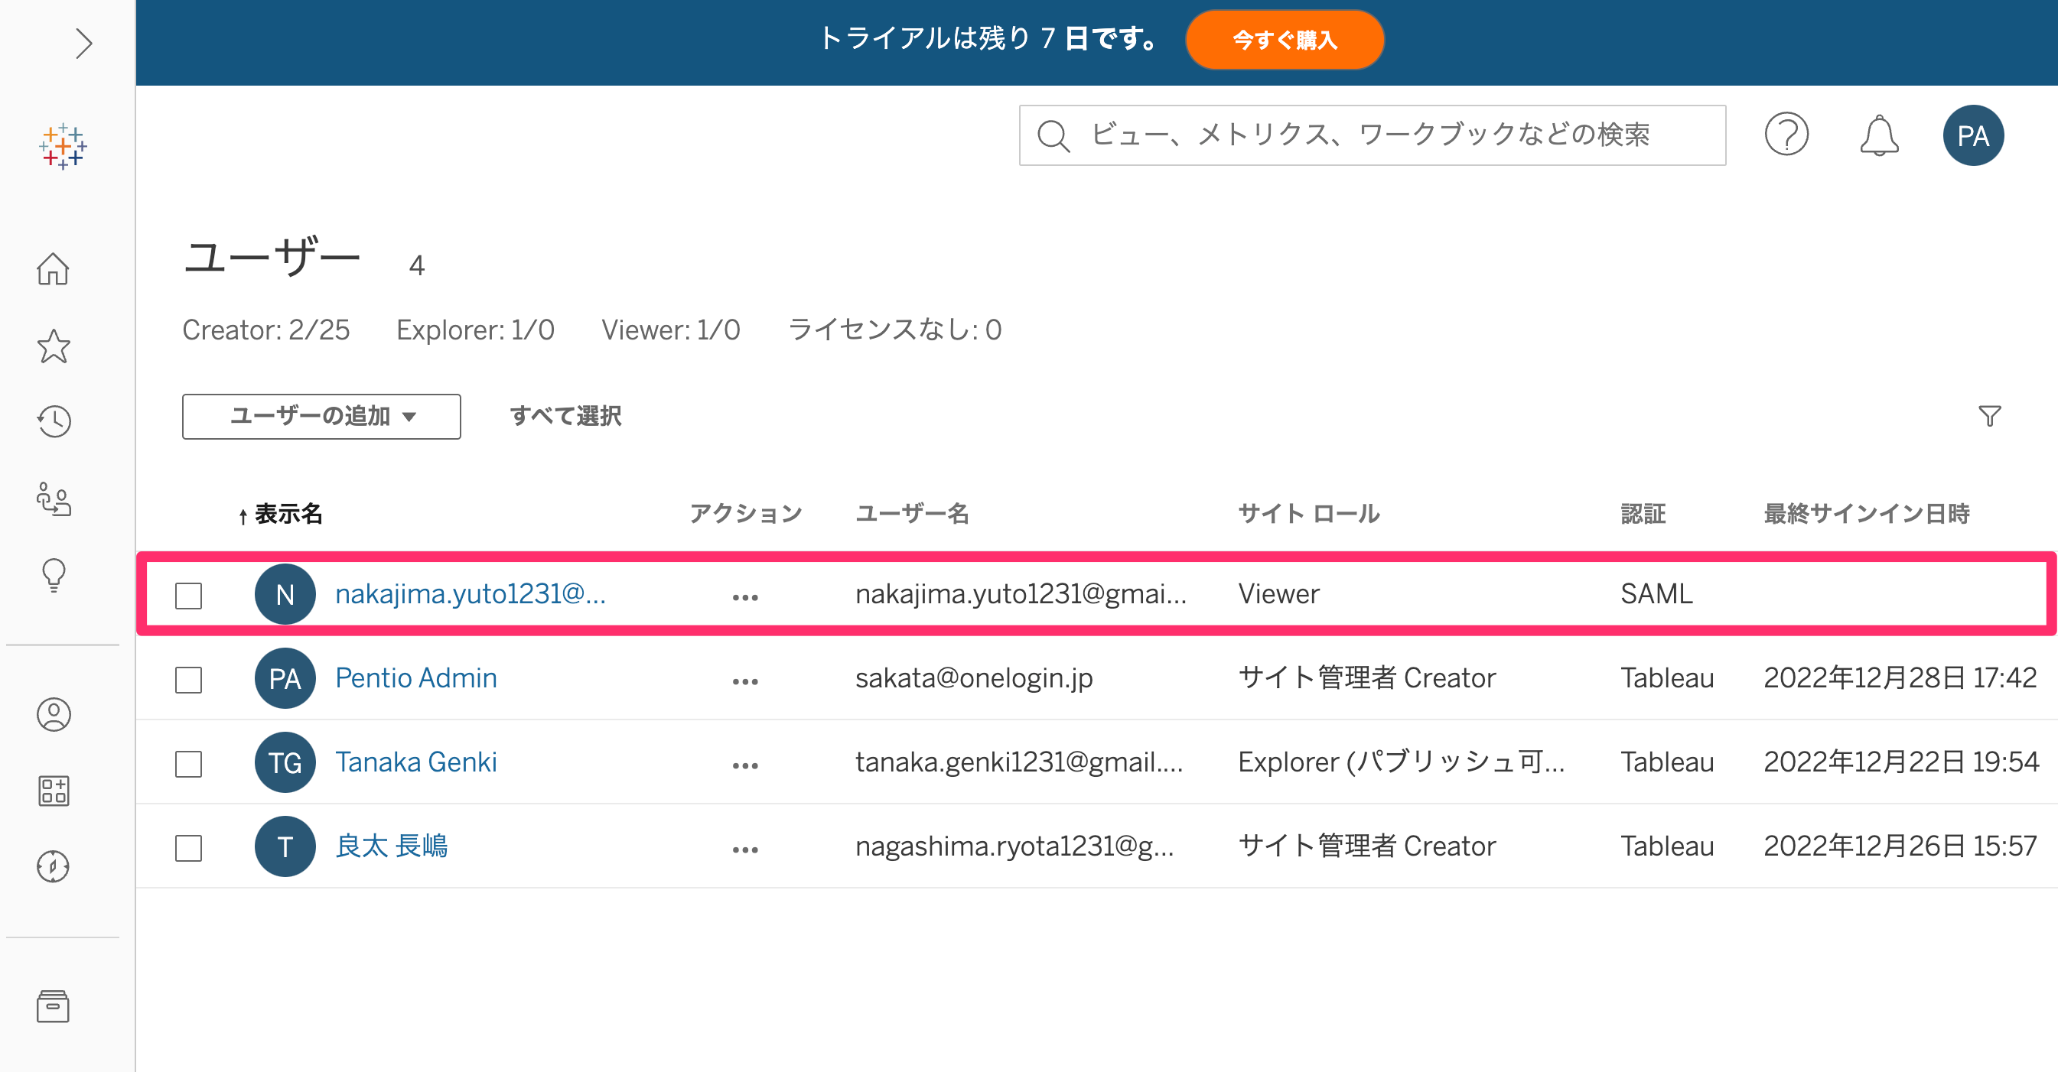Click the 今すぐ購入 button
Image resolution: width=2058 pixels, height=1072 pixels.
tap(1284, 40)
